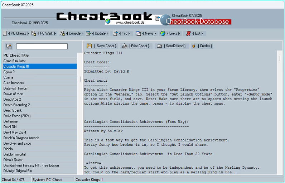Select Divinity: Original Sin entry

[x=40, y=171]
